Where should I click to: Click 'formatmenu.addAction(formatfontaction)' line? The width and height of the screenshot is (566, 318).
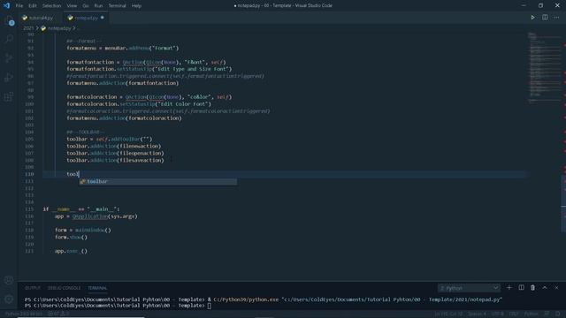123,83
